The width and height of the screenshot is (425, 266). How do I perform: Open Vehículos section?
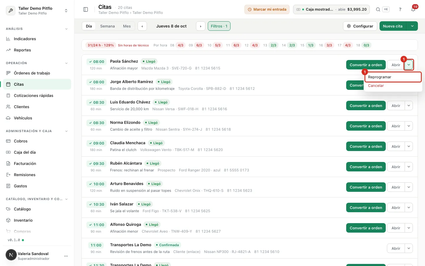click(x=37, y=118)
